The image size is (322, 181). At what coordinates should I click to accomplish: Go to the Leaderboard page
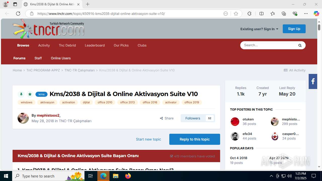tap(95, 45)
